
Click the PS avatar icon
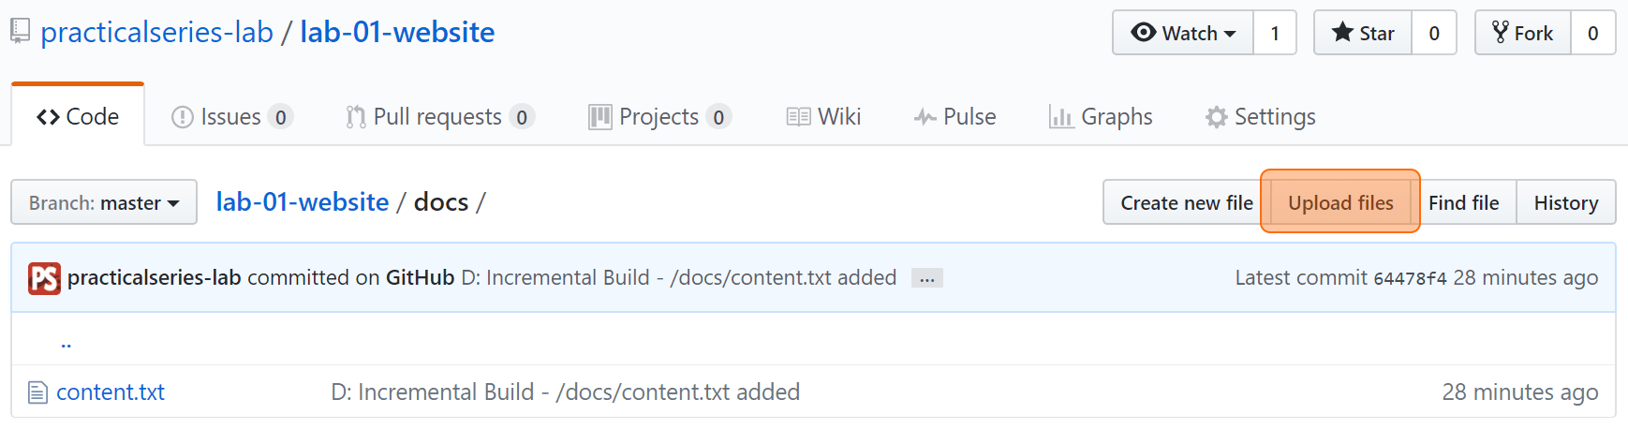44,278
